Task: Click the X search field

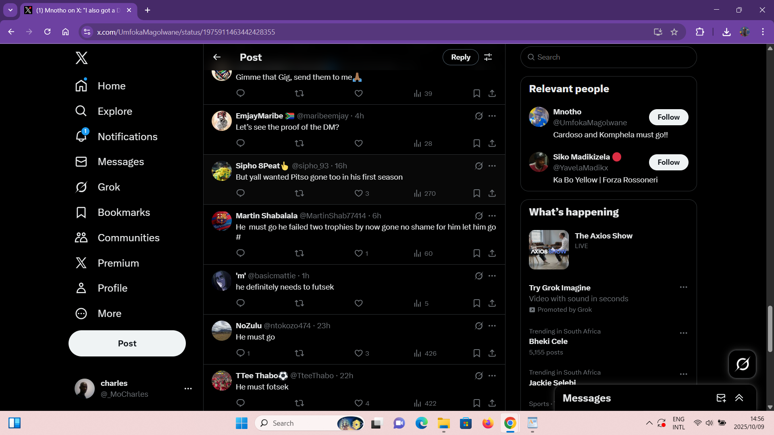Action: click(609, 57)
